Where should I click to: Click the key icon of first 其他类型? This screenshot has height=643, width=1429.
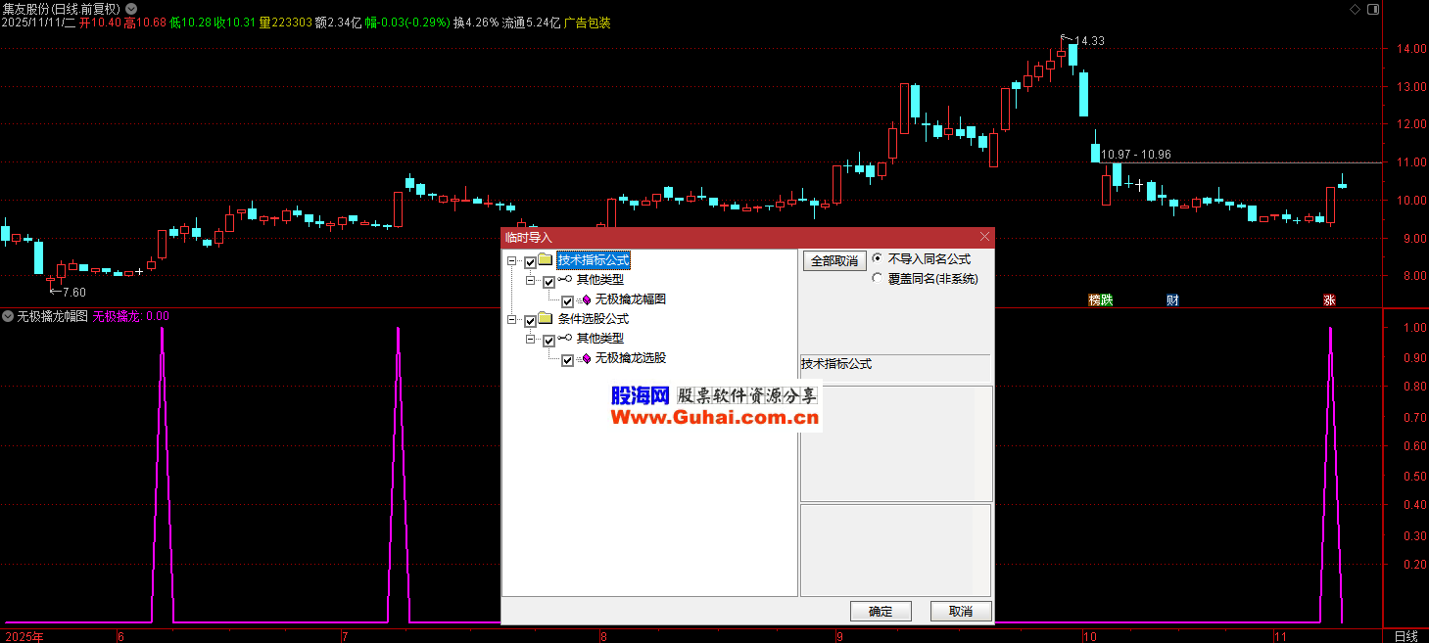[x=565, y=280]
